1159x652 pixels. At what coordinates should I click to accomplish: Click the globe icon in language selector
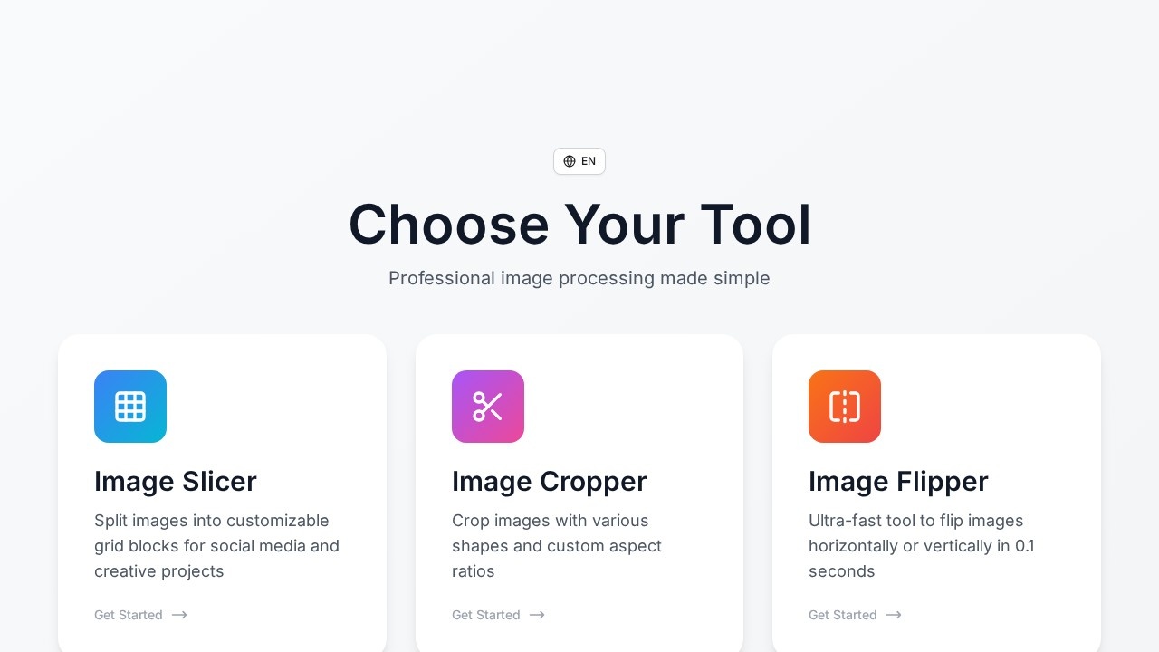coord(570,161)
